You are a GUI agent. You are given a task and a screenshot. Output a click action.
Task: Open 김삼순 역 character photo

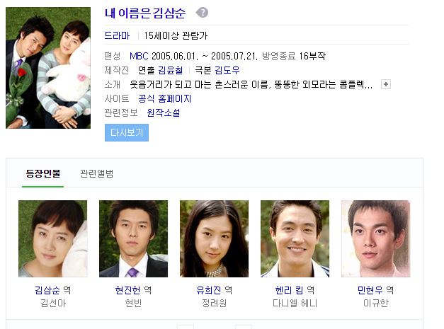[x=53, y=238]
